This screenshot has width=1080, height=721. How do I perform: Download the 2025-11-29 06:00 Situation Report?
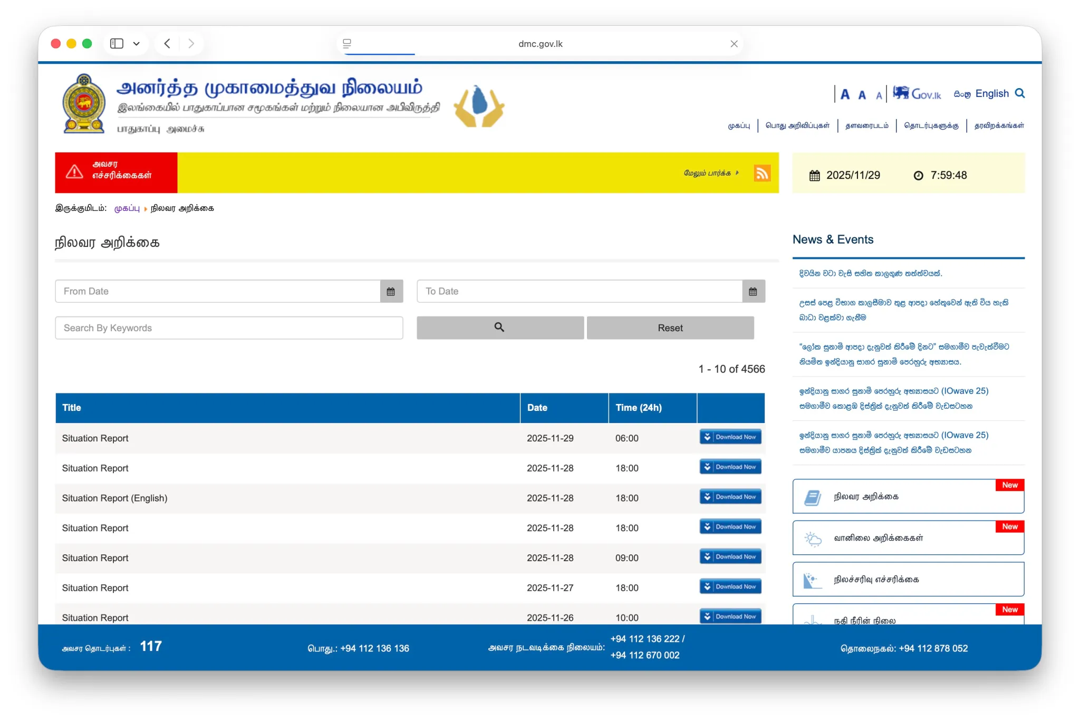[730, 437]
